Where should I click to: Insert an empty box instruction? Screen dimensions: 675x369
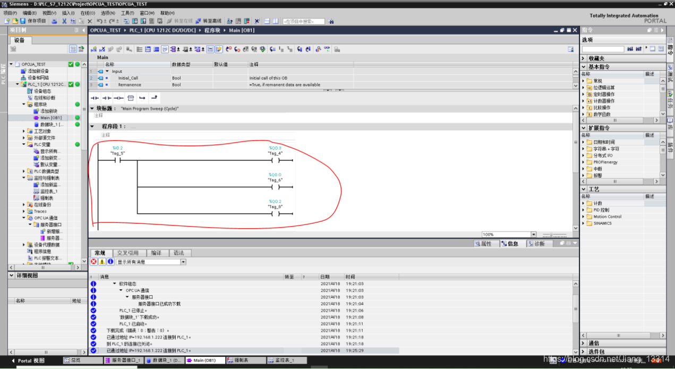click(131, 98)
